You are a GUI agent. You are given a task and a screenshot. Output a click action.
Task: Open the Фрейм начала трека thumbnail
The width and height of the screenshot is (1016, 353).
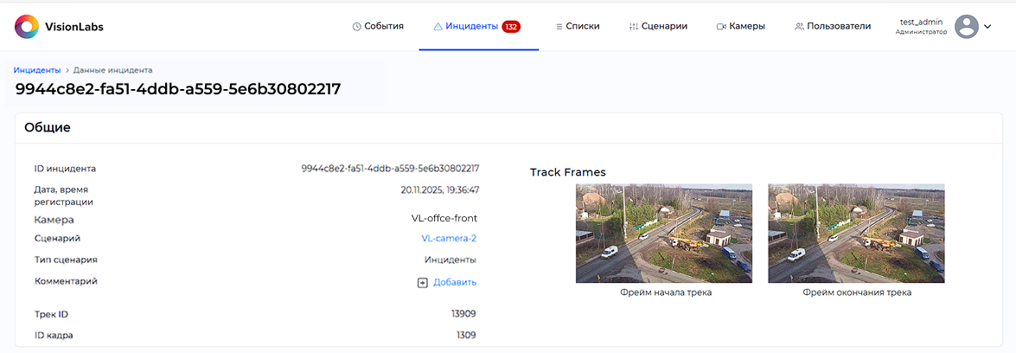[x=664, y=234]
